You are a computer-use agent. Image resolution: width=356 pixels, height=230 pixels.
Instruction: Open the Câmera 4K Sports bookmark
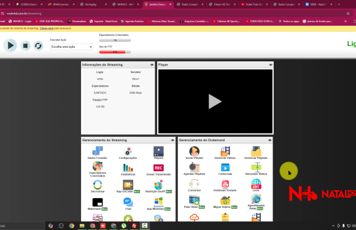[226, 21]
